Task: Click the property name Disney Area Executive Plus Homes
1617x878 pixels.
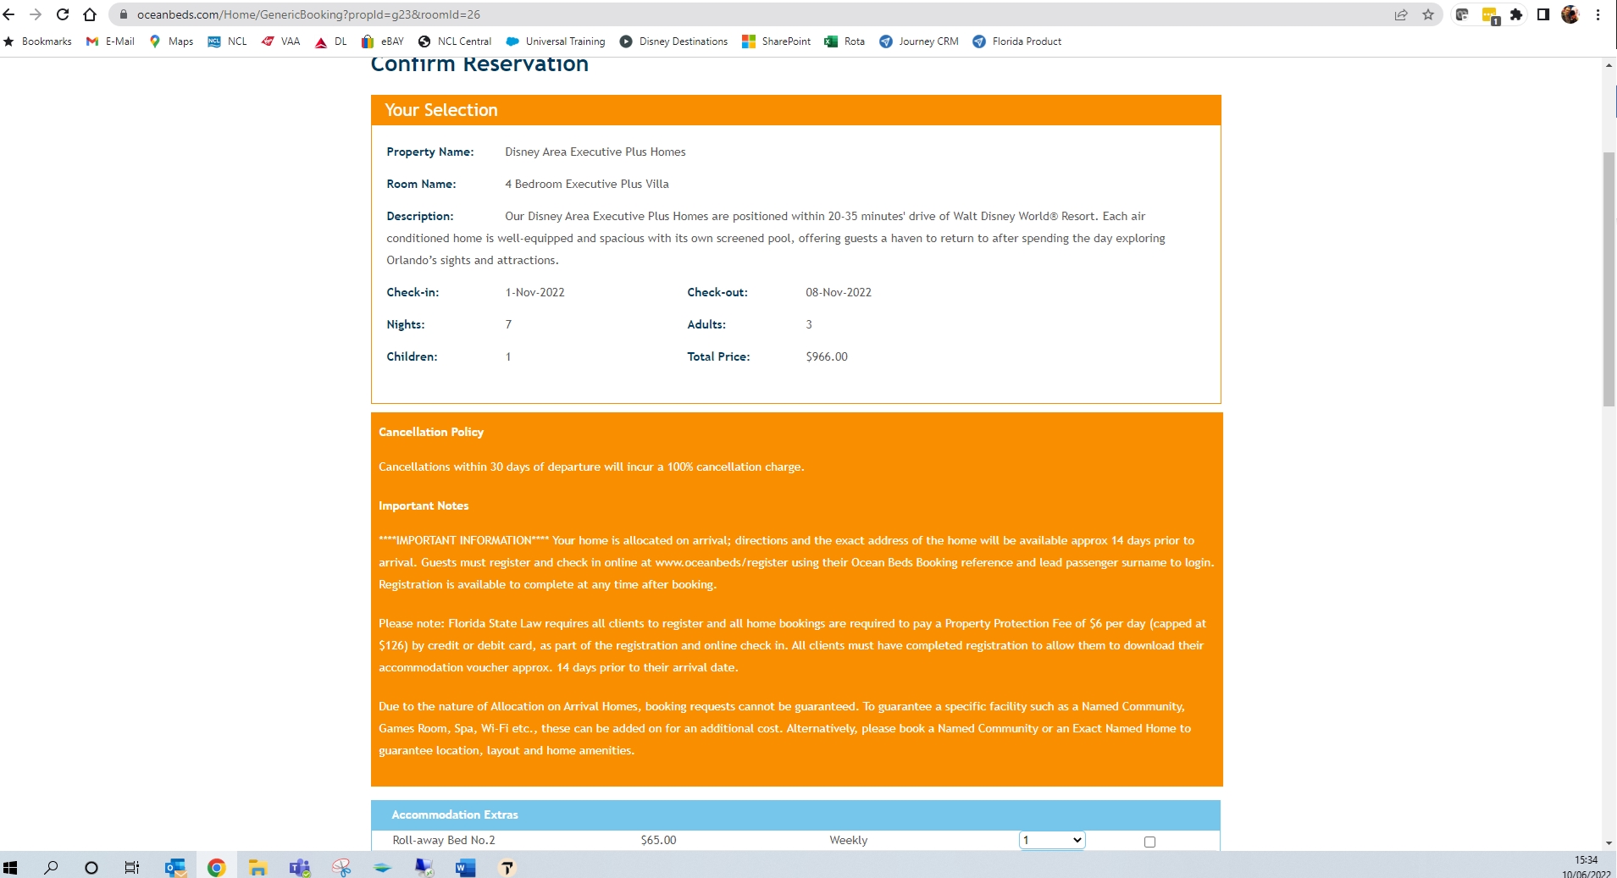Action: pyautogui.click(x=595, y=152)
